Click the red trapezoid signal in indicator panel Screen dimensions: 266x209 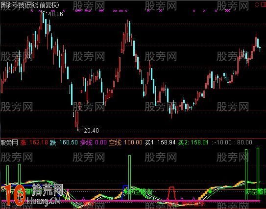pyautogui.click(x=171, y=193)
